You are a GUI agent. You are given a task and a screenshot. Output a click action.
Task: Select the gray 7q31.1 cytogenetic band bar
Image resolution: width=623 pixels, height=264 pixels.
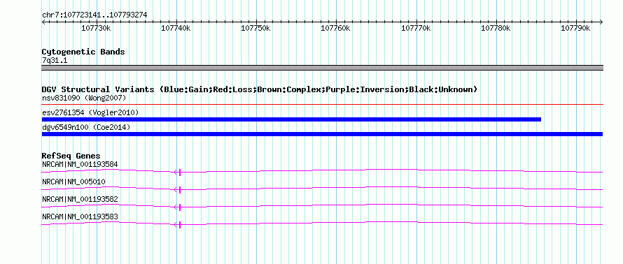pyautogui.click(x=322, y=68)
